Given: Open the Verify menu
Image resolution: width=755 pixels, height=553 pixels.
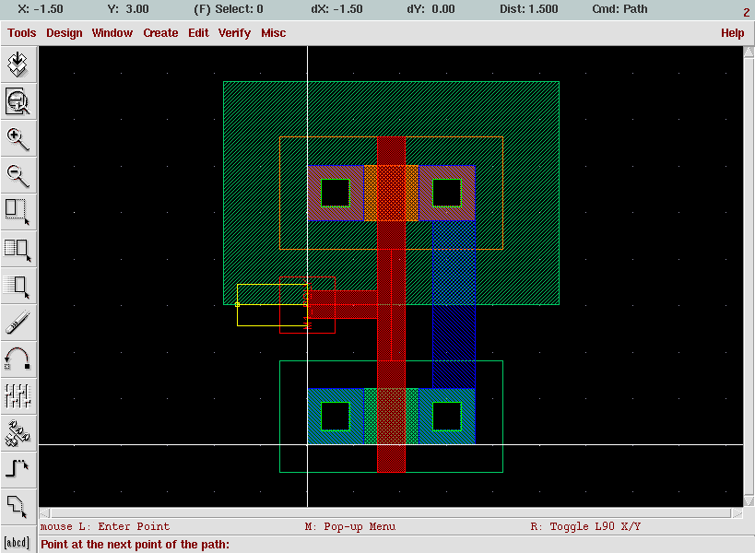Looking at the screenshot, I should point(234,33).
